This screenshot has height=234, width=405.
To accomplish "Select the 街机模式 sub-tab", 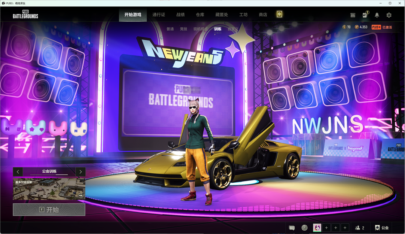I will pyautogui.click(x=200, y=29).
